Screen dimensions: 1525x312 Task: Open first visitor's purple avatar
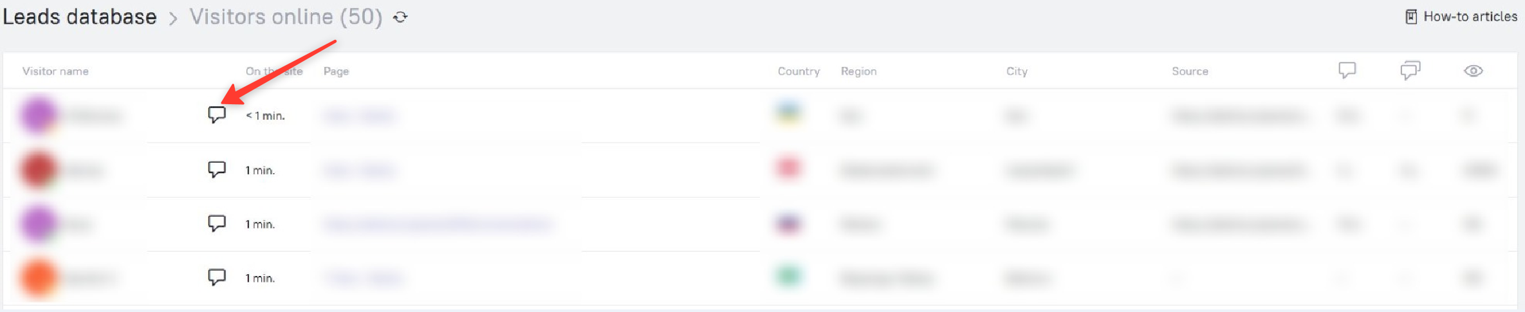(x=39, y=115)
